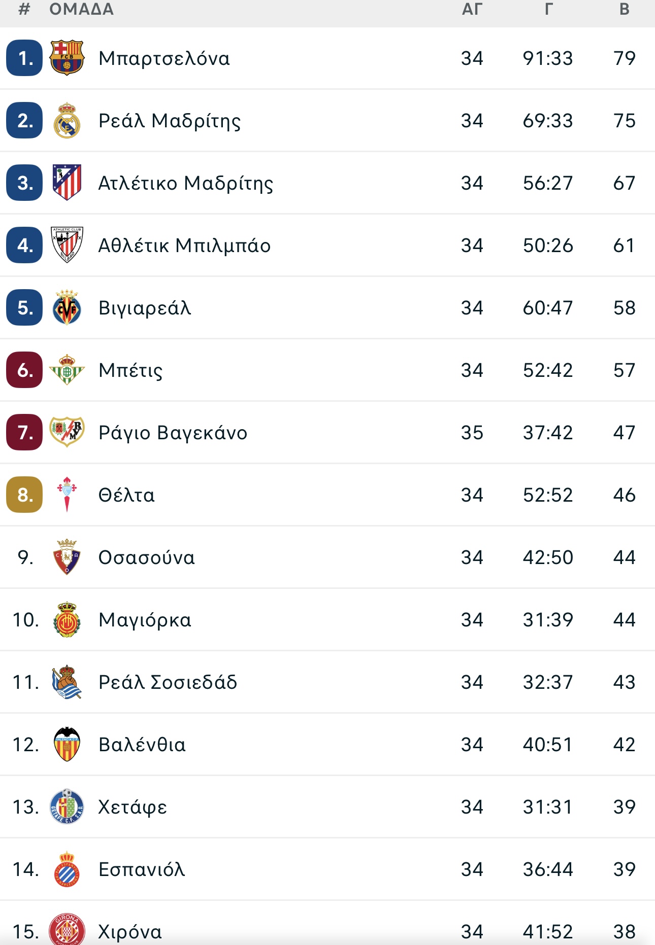Image resolution: width=655 pixels, height=945 pixels.
Task: Click the blue position 1 badge
Action: coord(24,58)
